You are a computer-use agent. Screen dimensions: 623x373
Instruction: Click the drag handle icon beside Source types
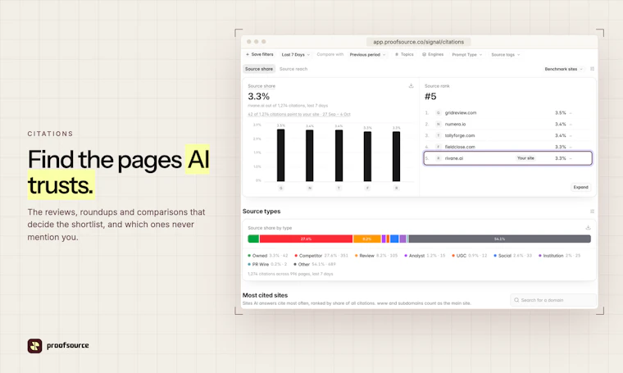click(x=592, y=212)
